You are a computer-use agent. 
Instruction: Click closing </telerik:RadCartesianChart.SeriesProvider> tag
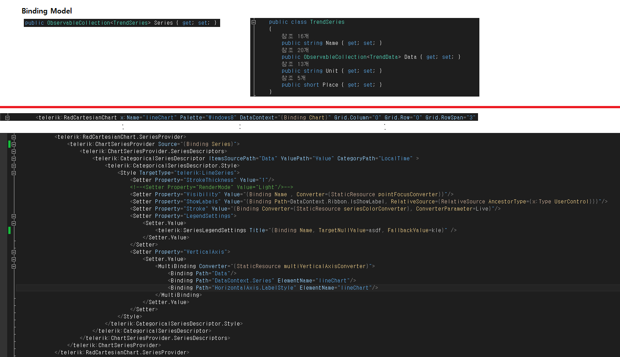(x=122, y=353)
